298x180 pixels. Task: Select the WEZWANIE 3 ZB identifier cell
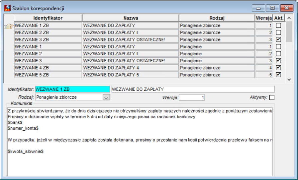click(48, 39)
